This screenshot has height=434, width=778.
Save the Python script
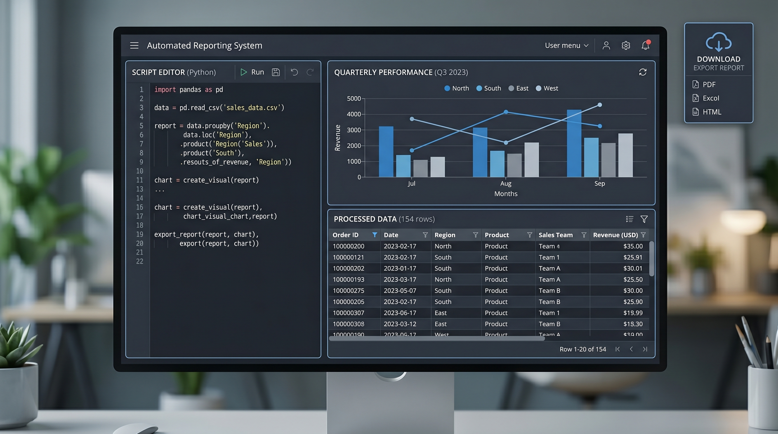coord(275,72)
